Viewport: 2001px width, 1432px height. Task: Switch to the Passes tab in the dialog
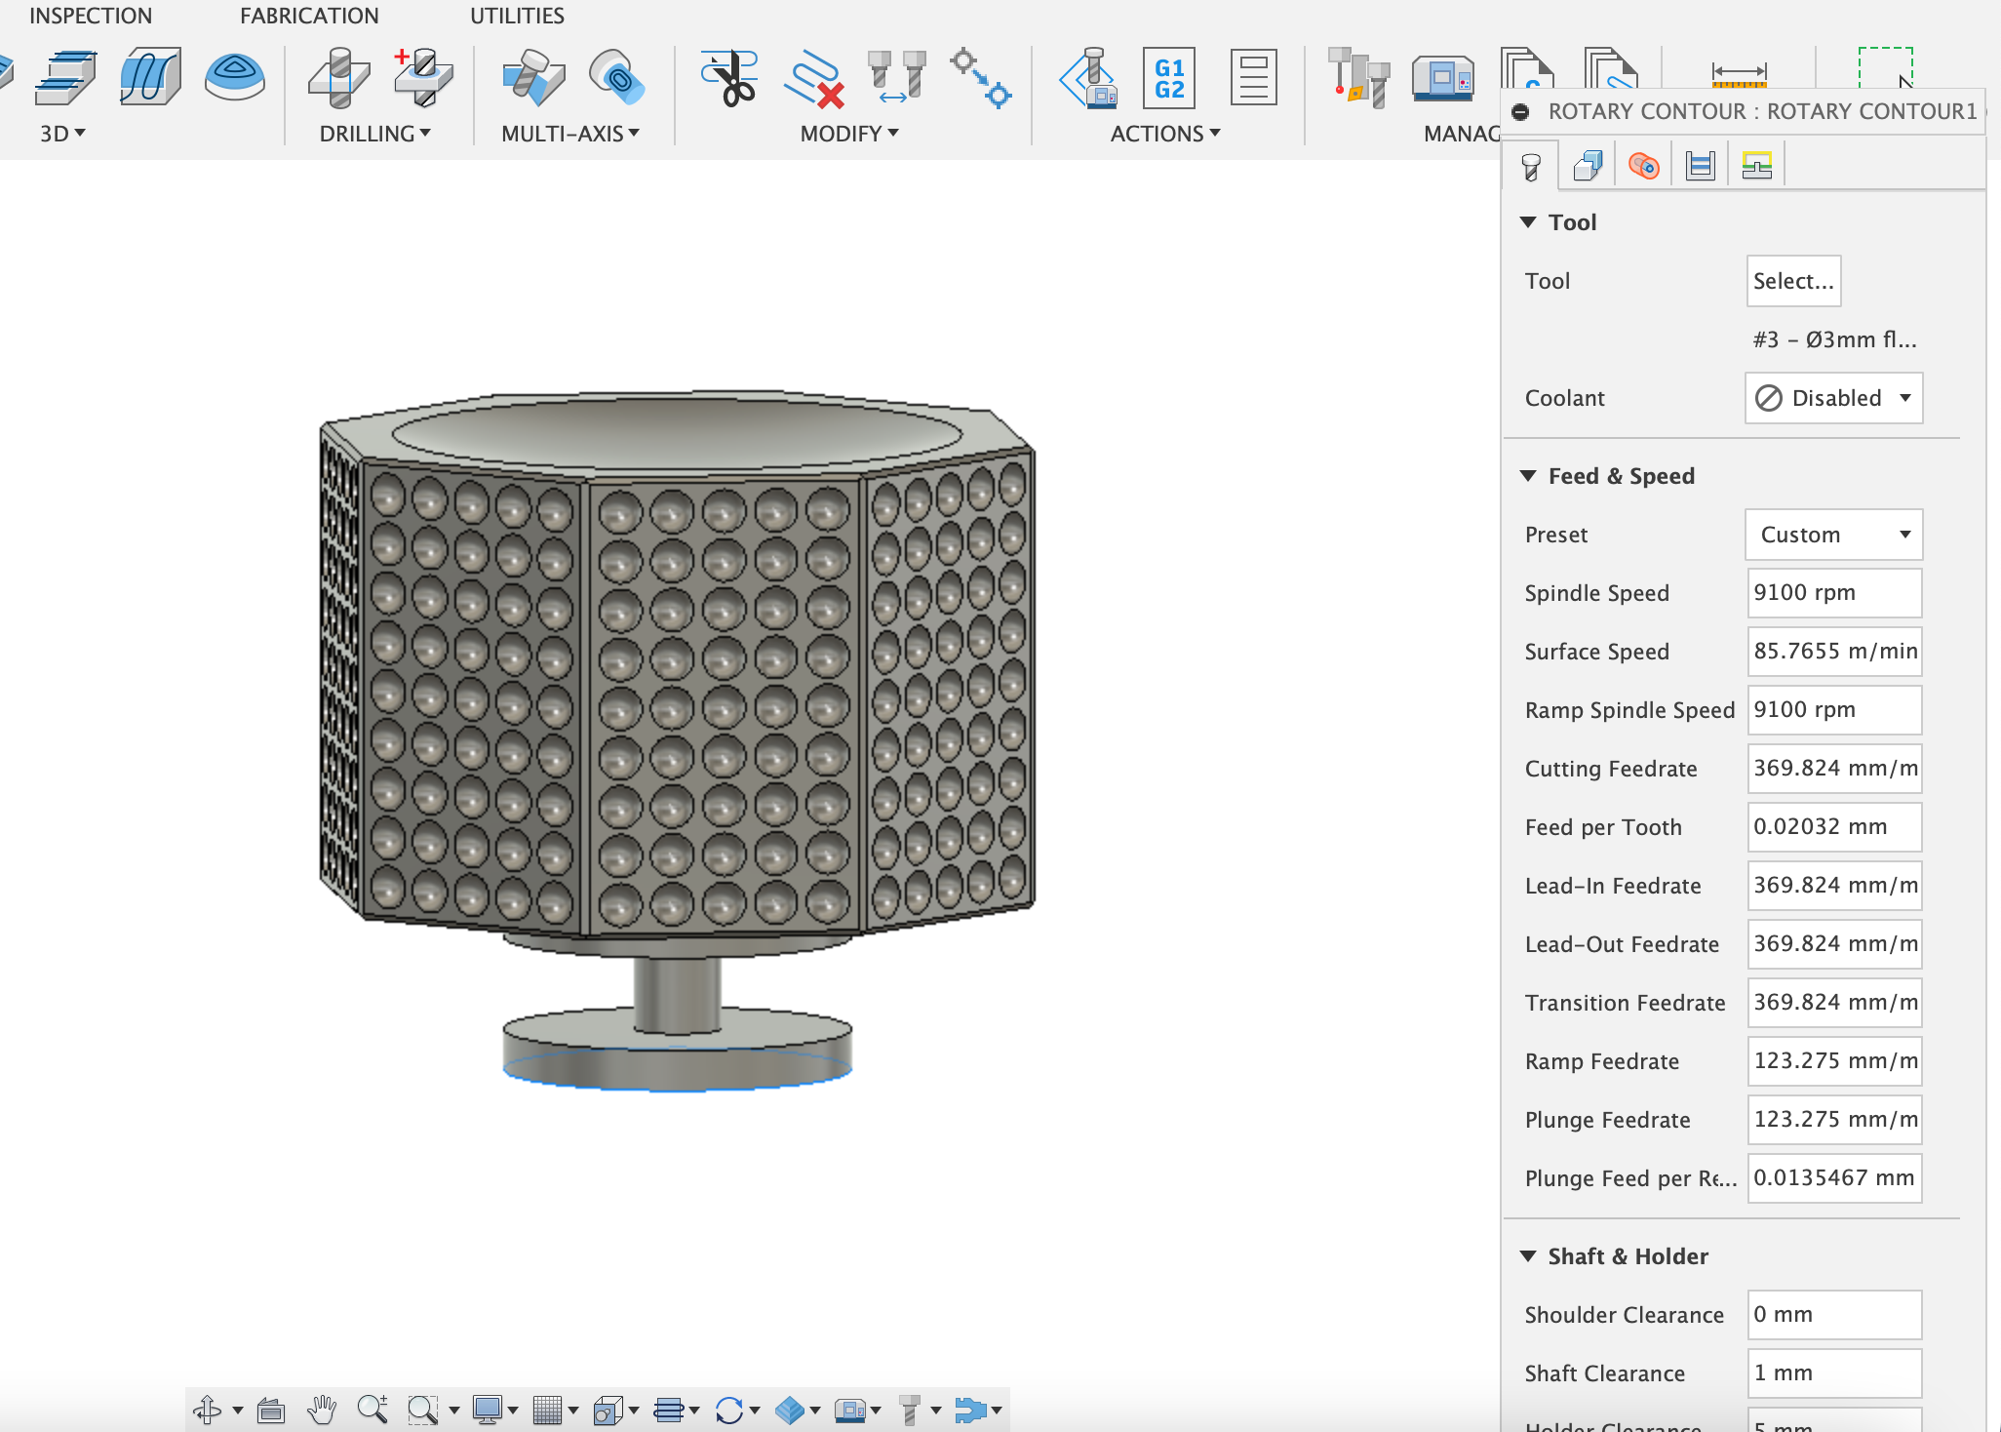[1701, 166]
